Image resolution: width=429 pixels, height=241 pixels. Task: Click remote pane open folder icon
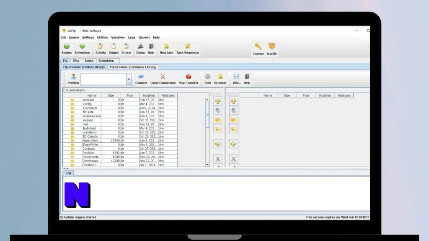(233, 129)
